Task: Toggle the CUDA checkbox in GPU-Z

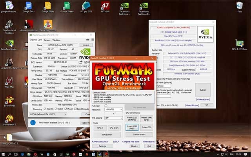Action: pos(56,109)
